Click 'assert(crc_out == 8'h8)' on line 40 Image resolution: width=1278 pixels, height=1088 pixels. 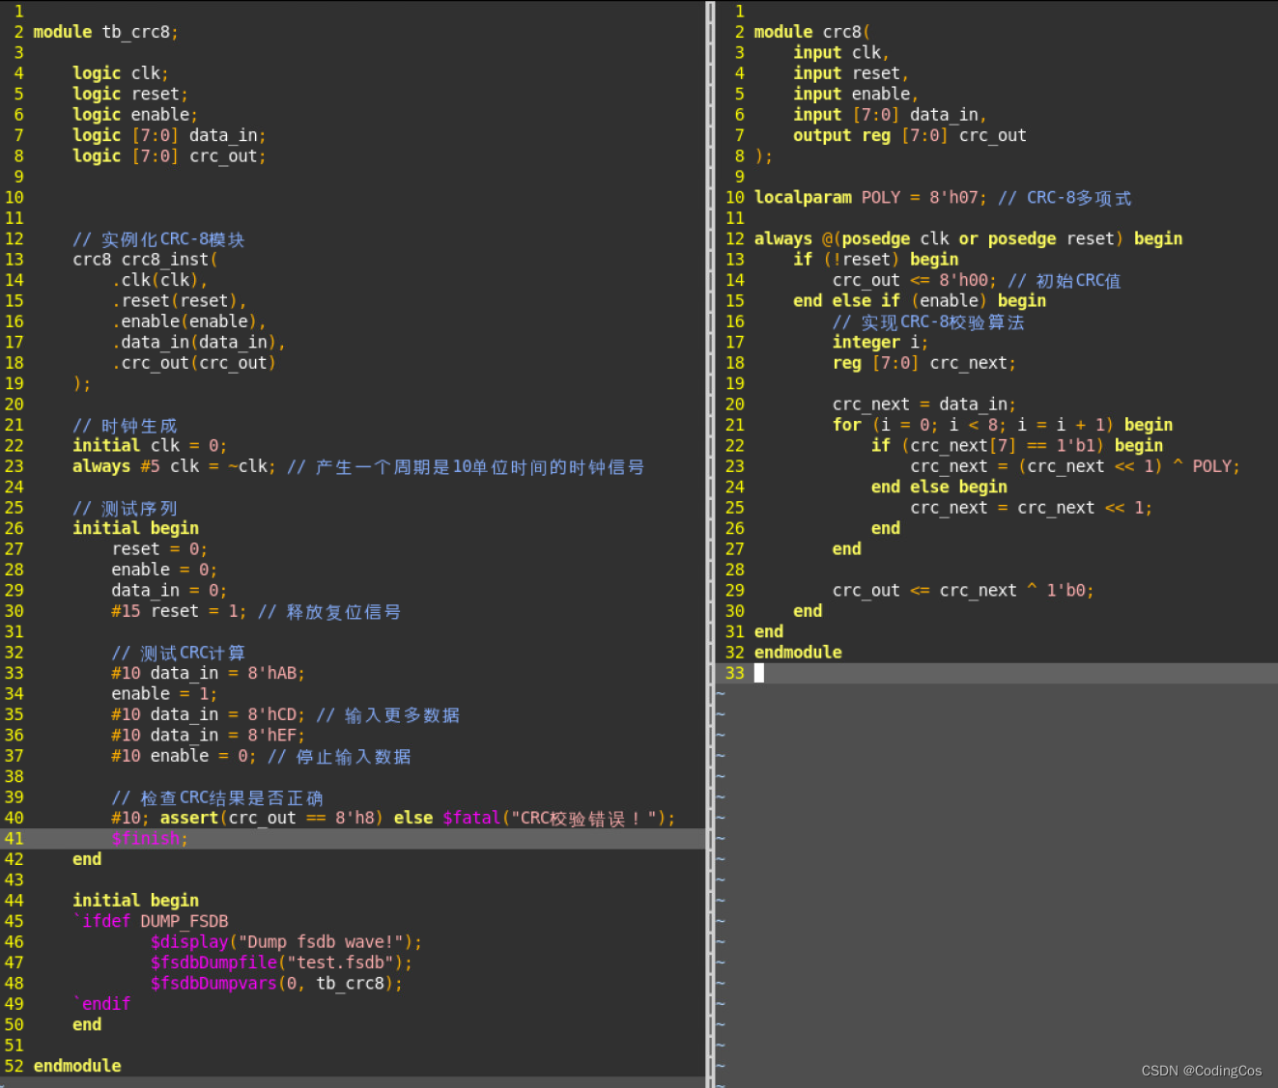point(271,818)
